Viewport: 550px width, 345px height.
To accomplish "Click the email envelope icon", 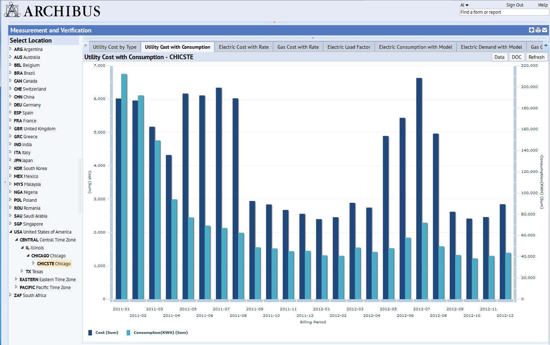I will (x=545, y=30).
